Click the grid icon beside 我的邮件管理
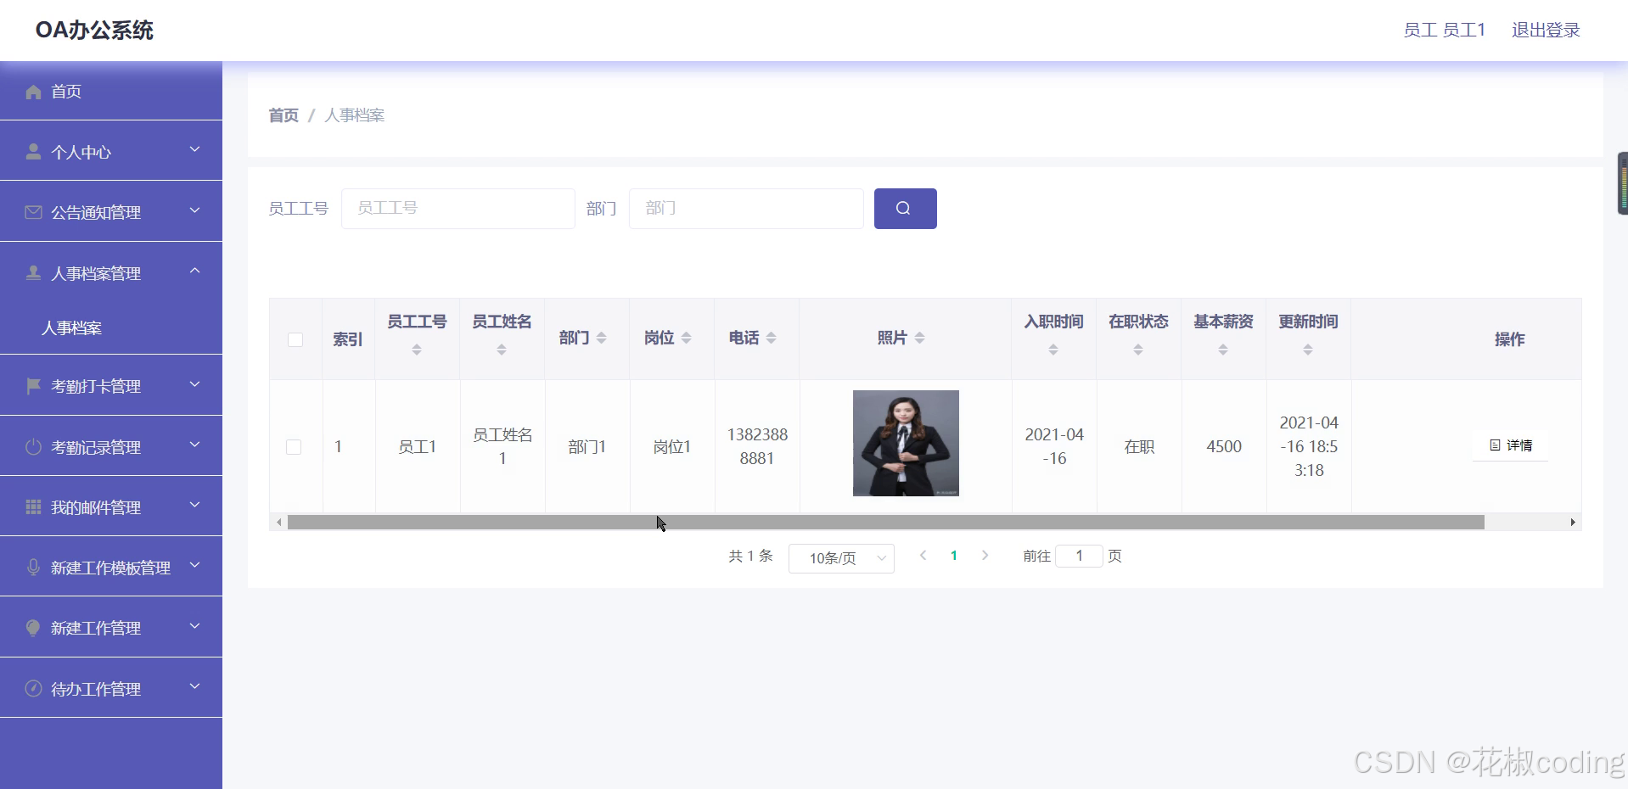 (x=33, y=507)
